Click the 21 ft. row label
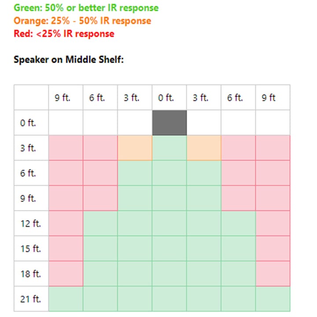The height and width of the screenshot is (317, 317). click(31, 299)
